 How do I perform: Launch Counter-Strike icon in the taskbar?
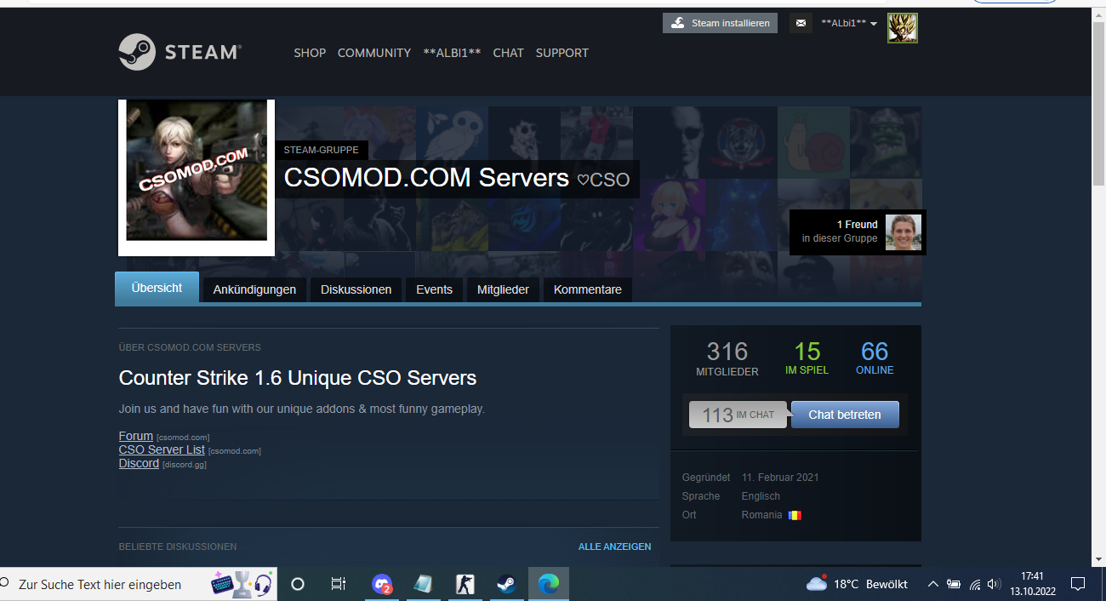[465, 584]
